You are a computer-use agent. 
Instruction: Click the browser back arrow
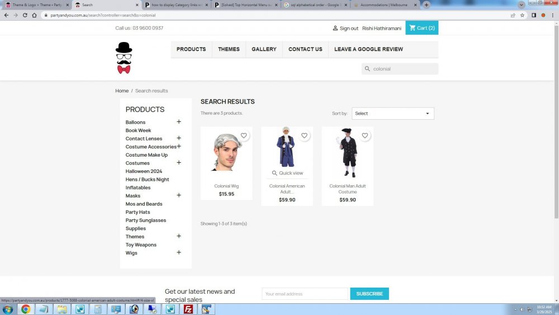click(x=6, y=15)
